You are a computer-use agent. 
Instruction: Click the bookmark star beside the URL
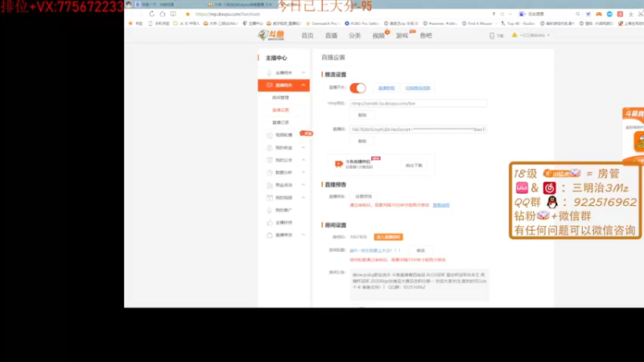click(x=188, y=14)
